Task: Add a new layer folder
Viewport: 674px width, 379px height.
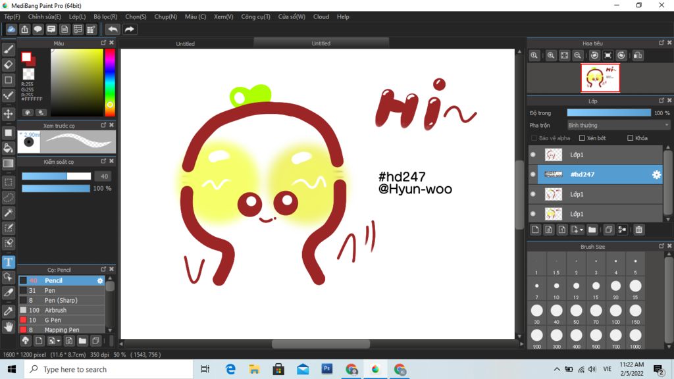Action: pos(592,230)
